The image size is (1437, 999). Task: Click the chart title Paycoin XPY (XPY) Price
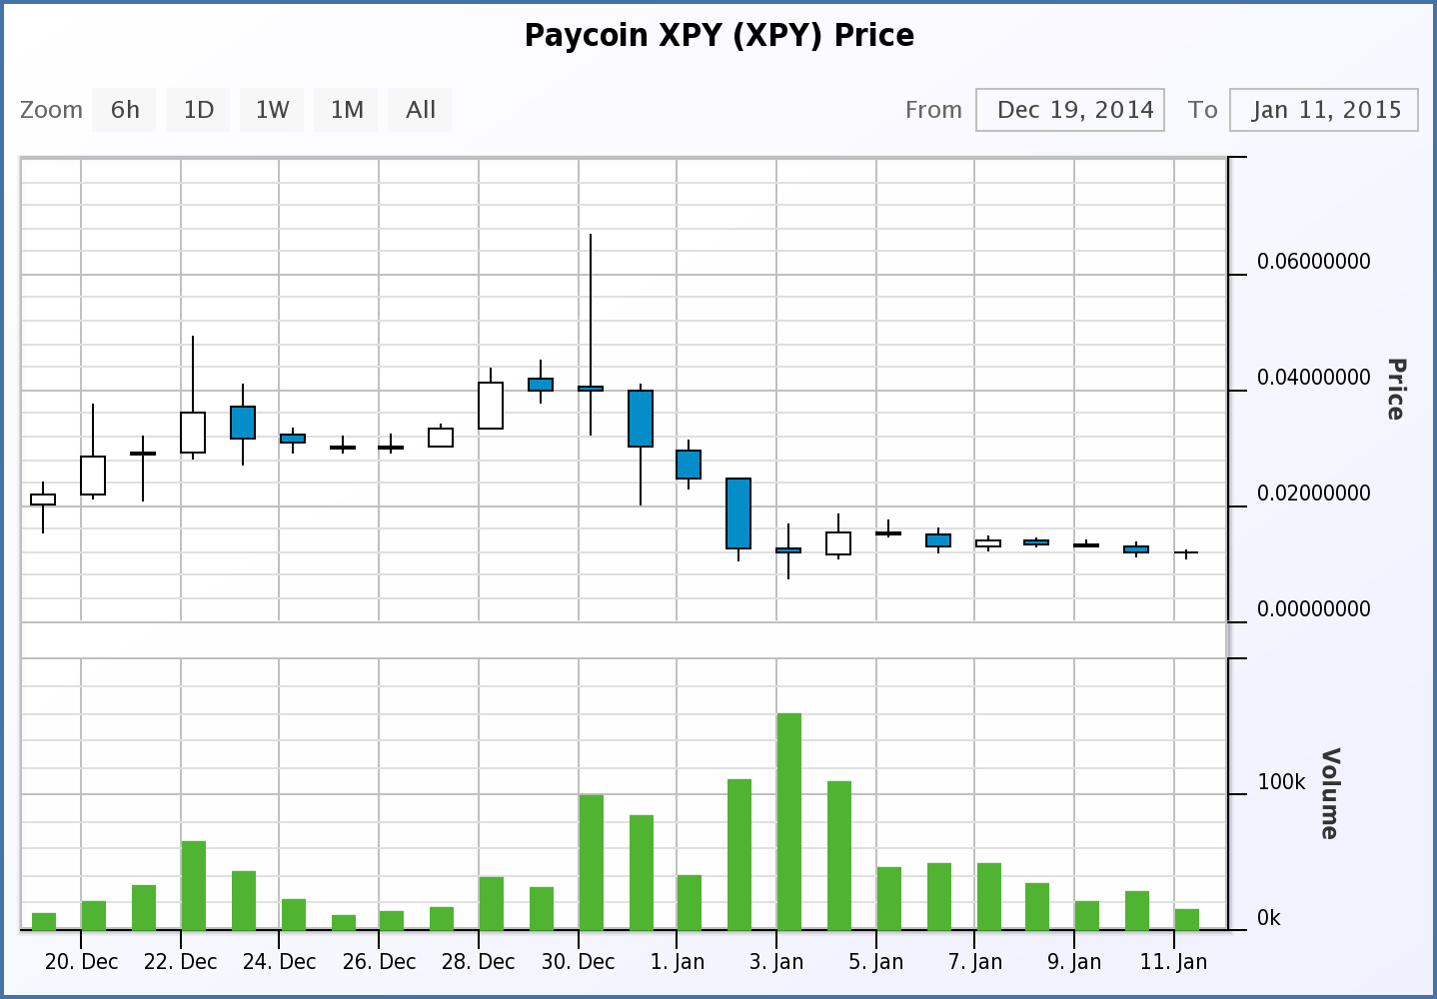pos(719,36)
